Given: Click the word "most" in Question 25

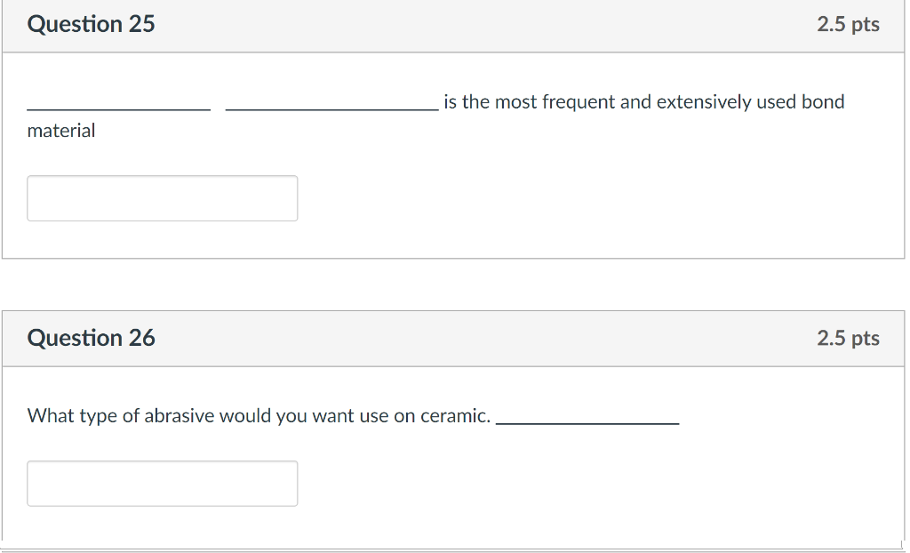Looking at the screenshot, I should pyautogui.click(x=515, y=102).
